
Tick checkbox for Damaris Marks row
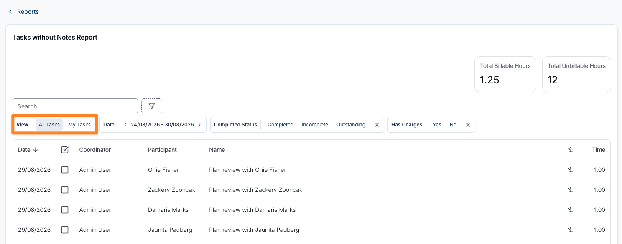(x=65, y=210)
